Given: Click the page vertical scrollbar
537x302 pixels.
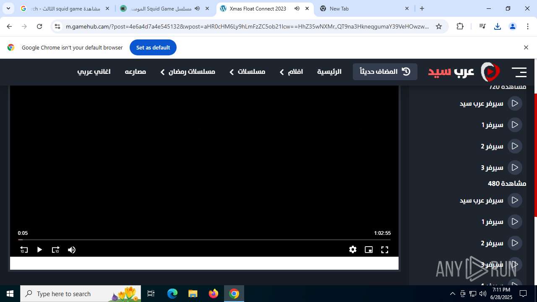Looking at the screenshot, I should tap(535, 155).
